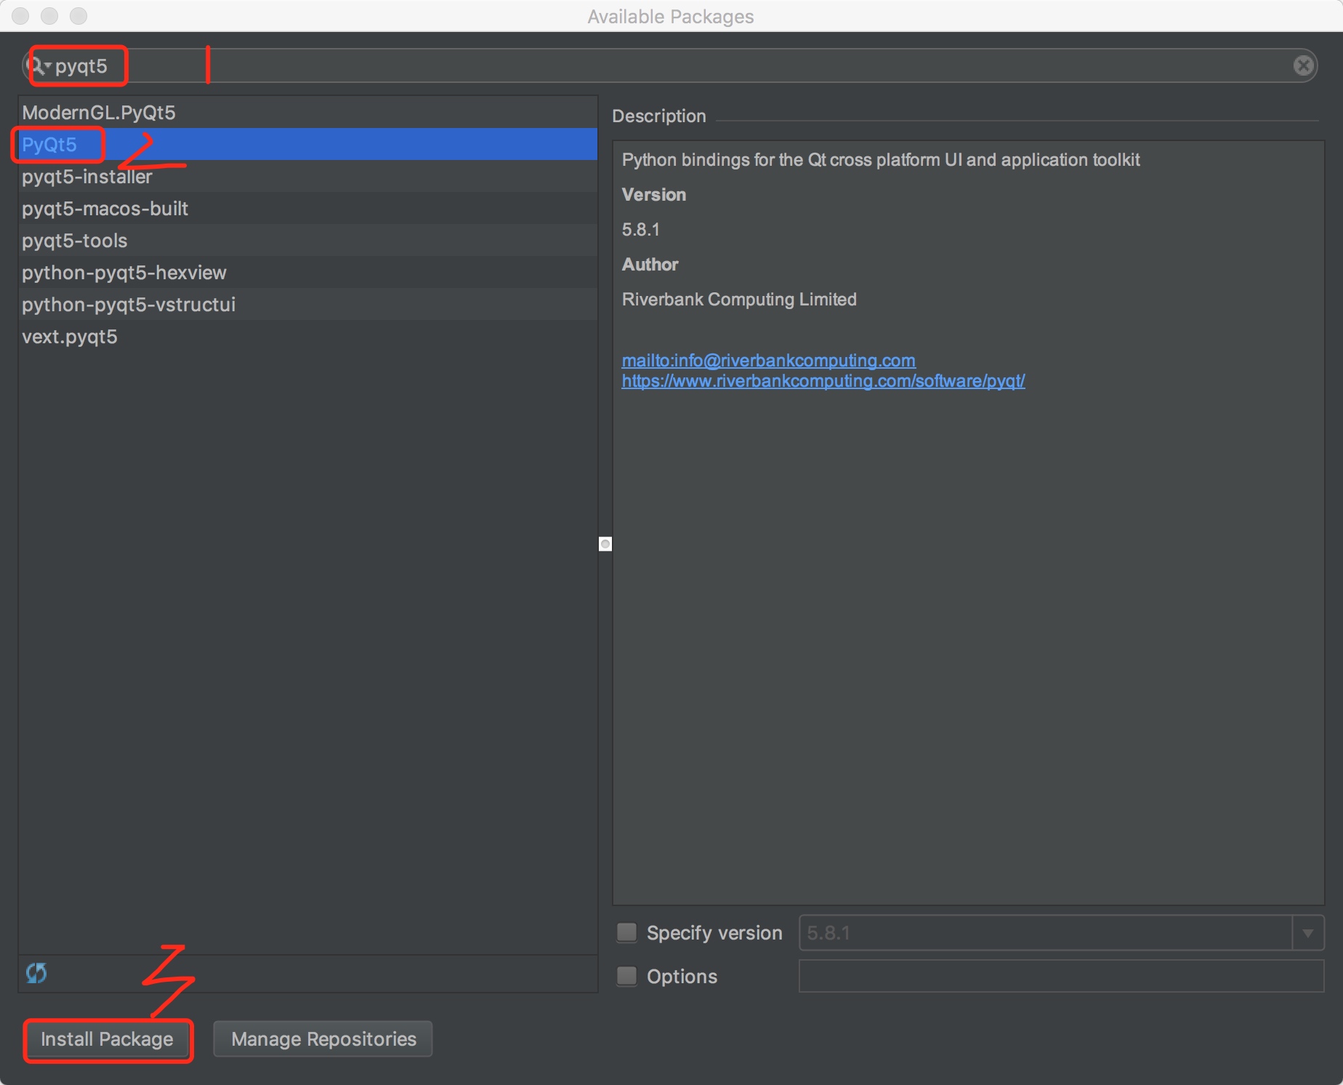Open the Riverbank mailto link

point(768,361)
